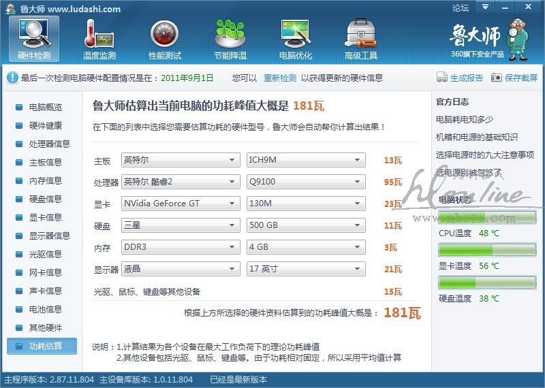Click the 重新检测 link
The height and width of the screenshot is (388, 545).
[x=280, y=78]
